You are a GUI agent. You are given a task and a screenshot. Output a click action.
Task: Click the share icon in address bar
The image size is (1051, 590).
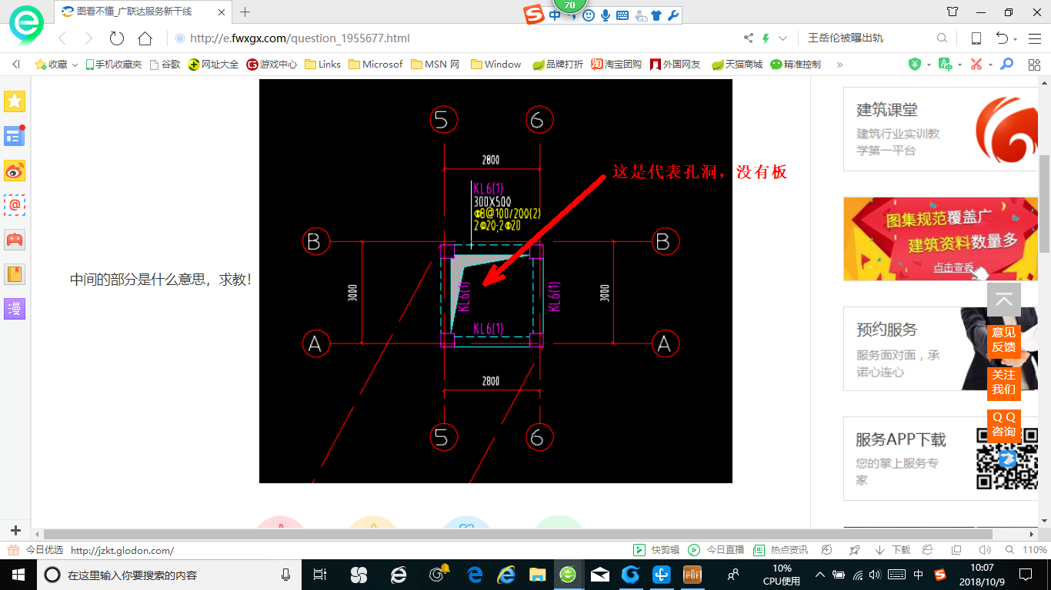coord(749,38)
